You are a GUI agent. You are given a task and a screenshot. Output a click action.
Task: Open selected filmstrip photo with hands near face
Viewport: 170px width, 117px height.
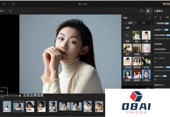pyautogui.click(x=19, y=106)
